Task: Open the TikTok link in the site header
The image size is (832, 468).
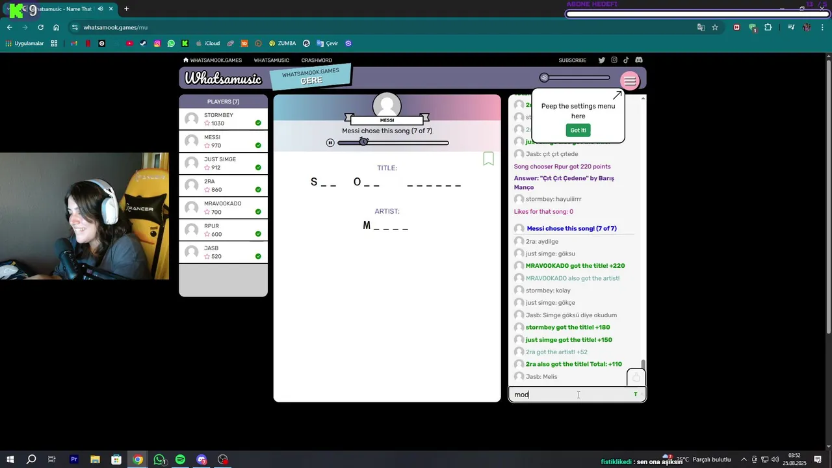Action: click(626, 60)
